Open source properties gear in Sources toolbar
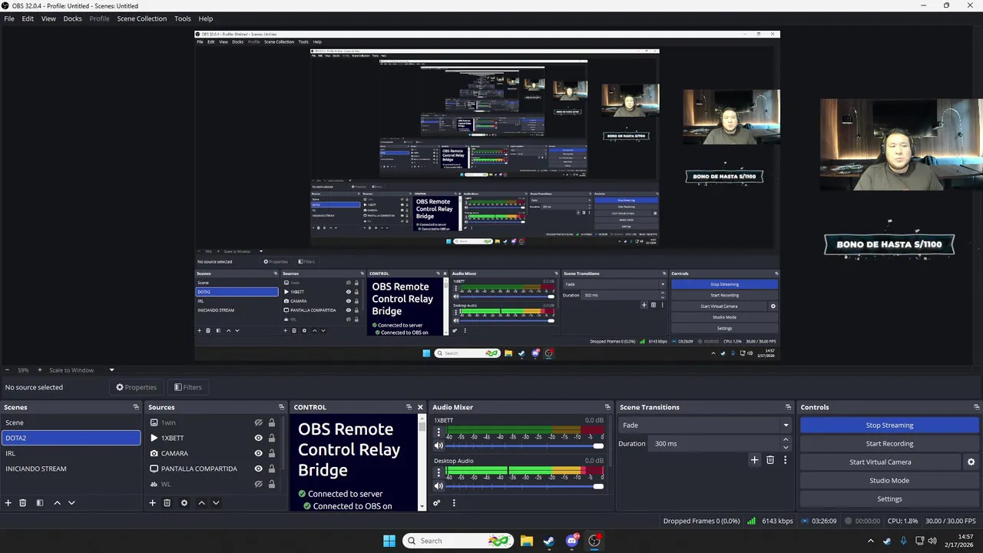983x553 pixels. click(x=184, y=503)
